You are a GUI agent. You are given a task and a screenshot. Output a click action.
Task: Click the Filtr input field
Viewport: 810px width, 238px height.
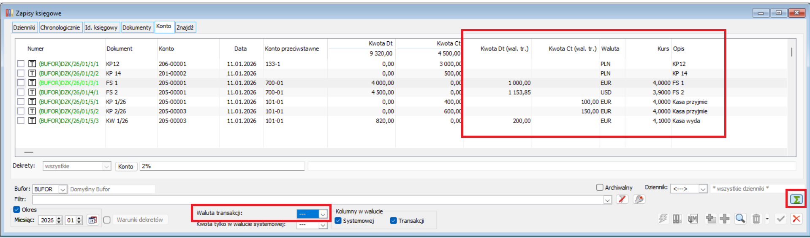[317, 200]
